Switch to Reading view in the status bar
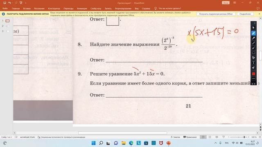The height and width of the screenshot is (147, 262). pyautogui.click(x=217, y=137)
